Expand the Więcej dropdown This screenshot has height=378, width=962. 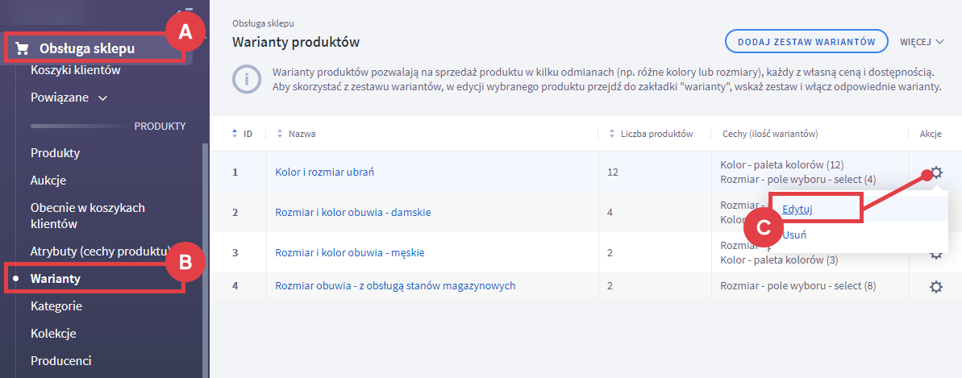point(921,41)
